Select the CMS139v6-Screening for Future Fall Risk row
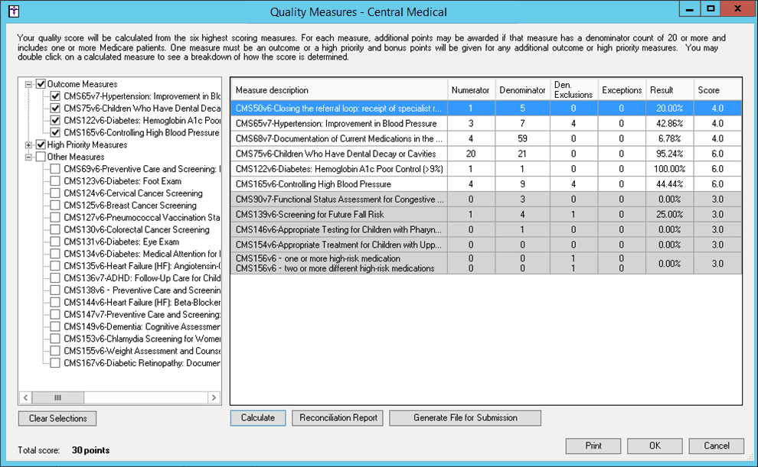Image resolution: width=758 pixels, height=467 pixels. click(x=338, y=214)
